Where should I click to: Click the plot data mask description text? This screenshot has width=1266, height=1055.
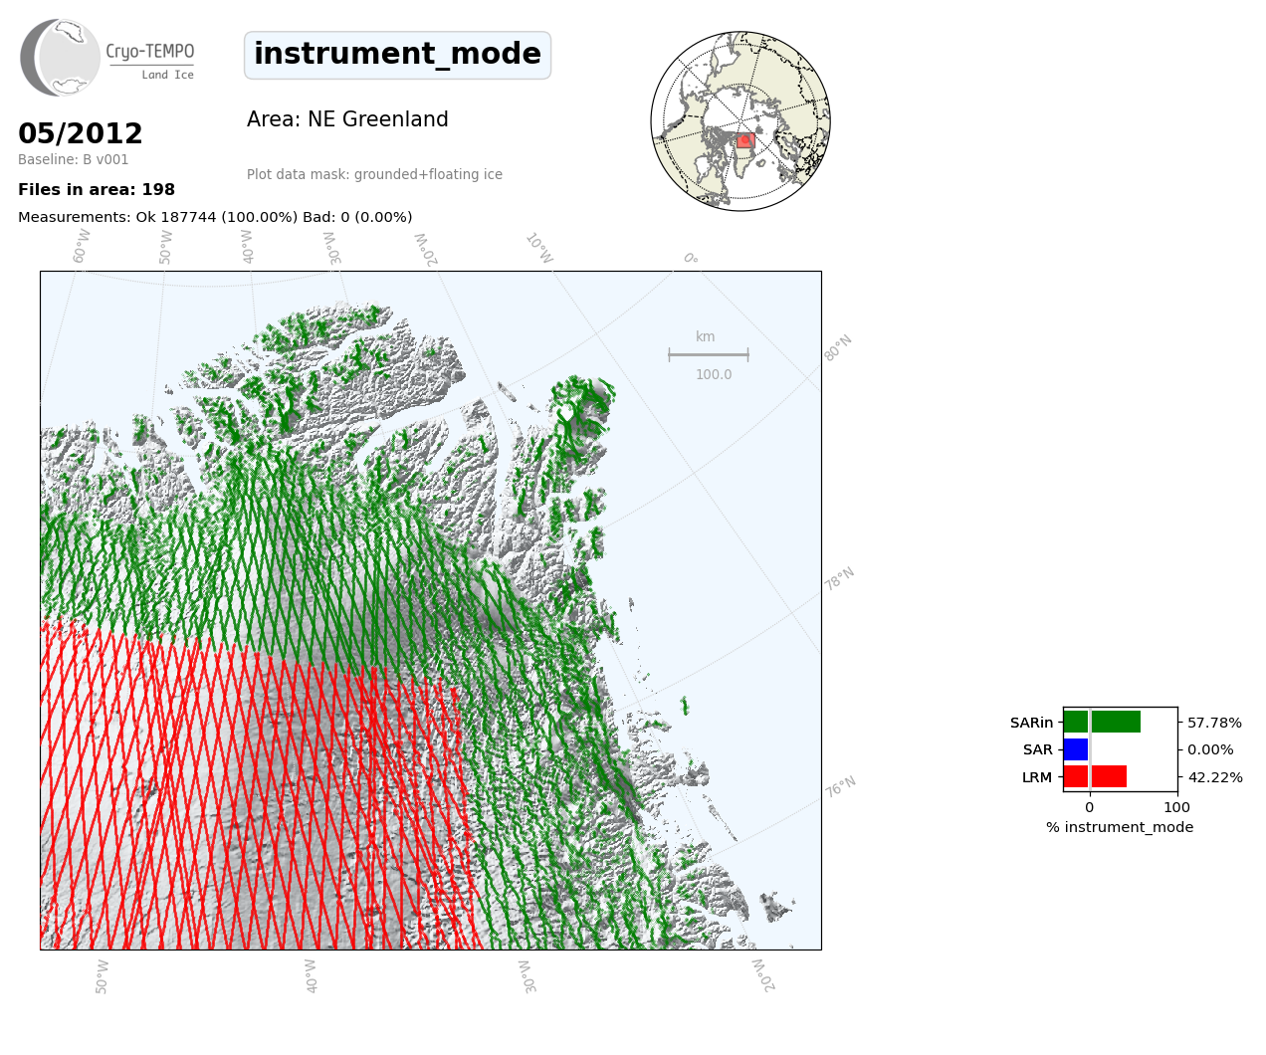tap(374, 174)
